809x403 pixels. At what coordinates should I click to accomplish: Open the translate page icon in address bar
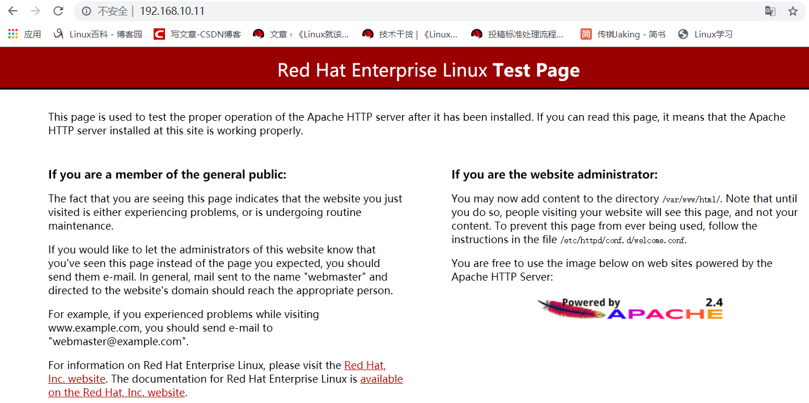pos(770,11)
